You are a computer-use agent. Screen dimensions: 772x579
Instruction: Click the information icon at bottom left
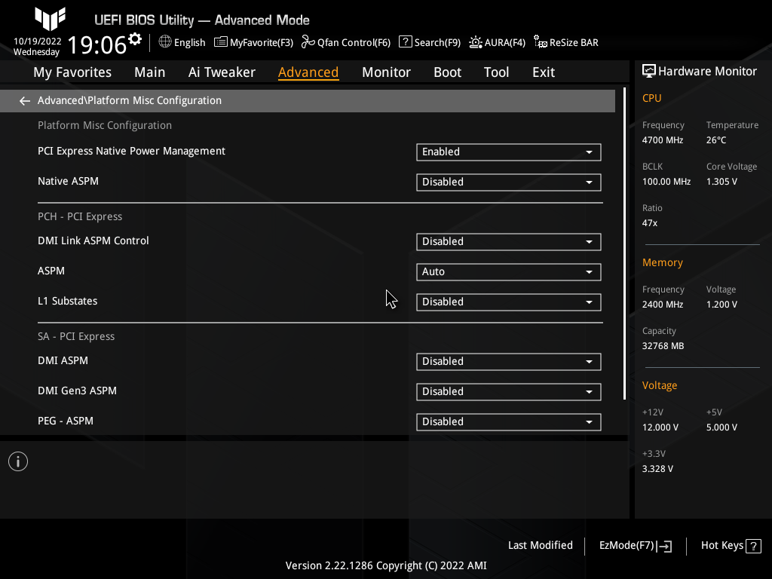(x=17, y=461)
